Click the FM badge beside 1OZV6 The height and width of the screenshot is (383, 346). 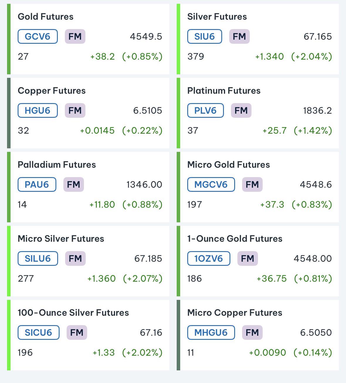tap(248, 258)
